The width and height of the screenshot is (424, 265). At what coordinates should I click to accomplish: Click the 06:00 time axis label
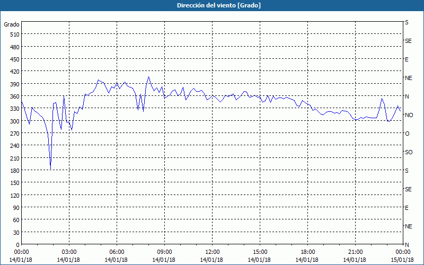coord(117,252)
